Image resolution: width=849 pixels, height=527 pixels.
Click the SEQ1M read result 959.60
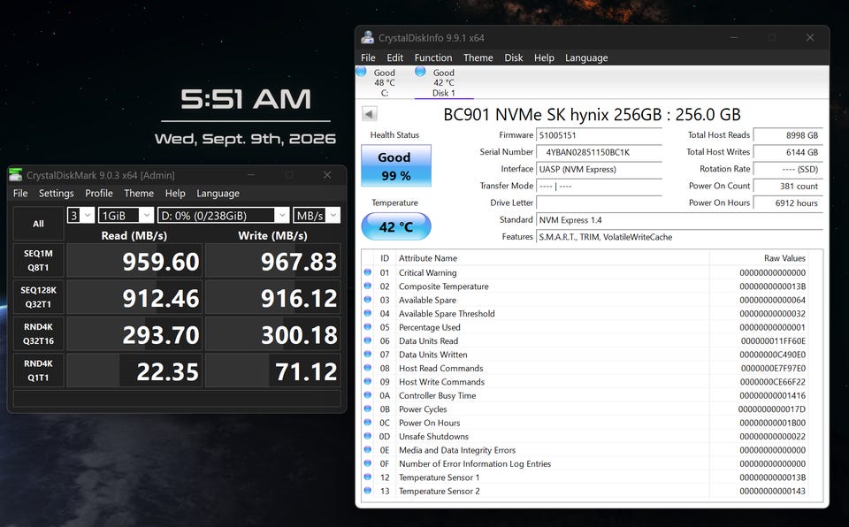coord(134,261)
